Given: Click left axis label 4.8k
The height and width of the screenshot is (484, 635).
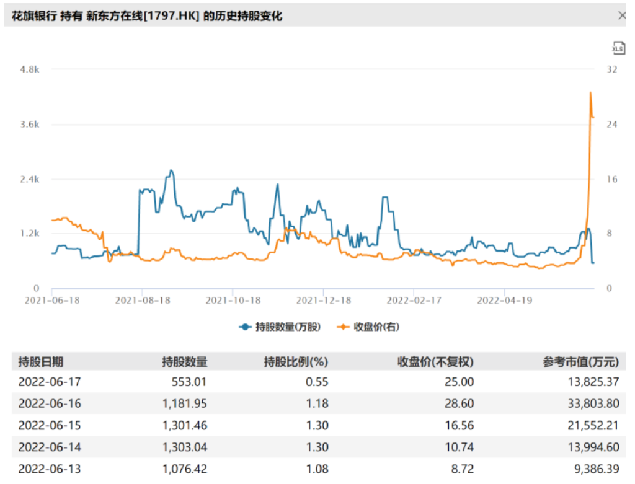Looking at the screenshot, I should (30, 69).
